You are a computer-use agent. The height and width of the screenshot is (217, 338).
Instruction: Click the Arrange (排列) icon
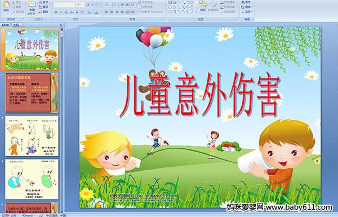[203, 6]
